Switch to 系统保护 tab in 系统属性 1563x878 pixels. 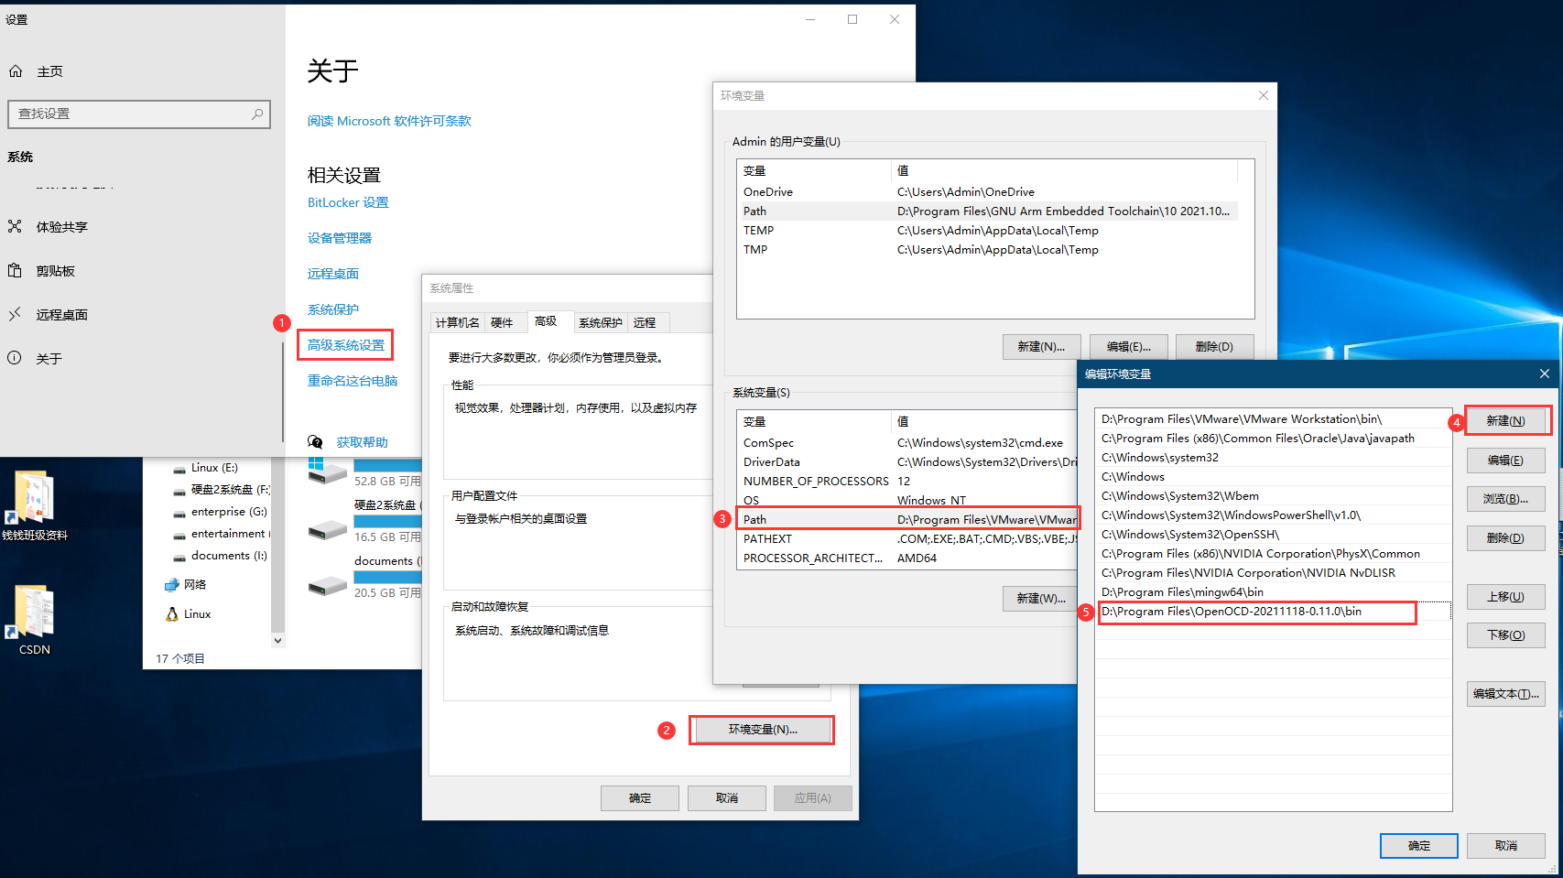[601, 322]
